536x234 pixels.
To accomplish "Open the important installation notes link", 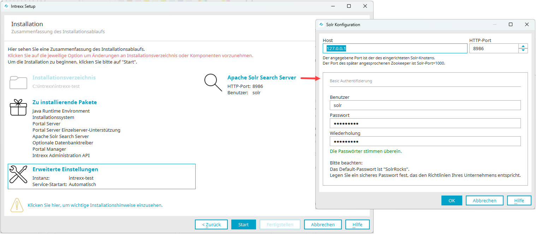I will [x=95, y=205].
